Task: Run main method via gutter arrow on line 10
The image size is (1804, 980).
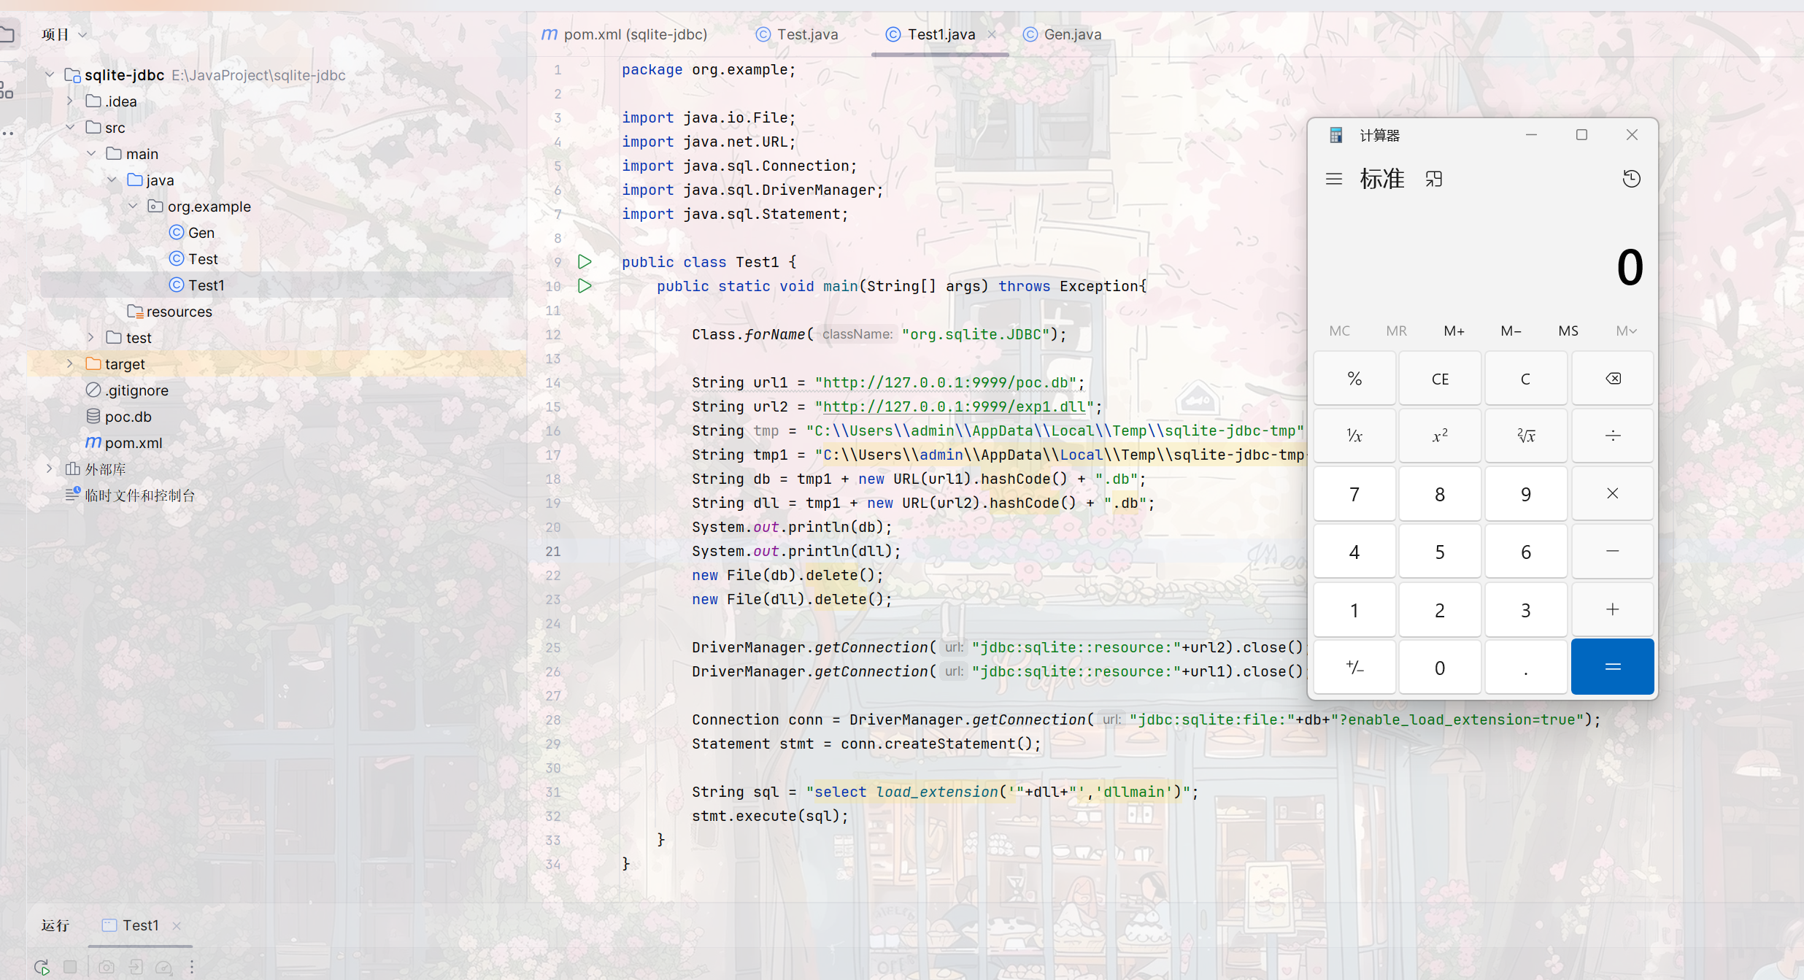Action: (x=585, y=285)
